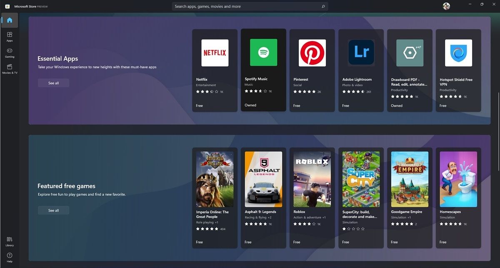Screen dimensions: 500x268
Task: Click the magnifier icon in the search bar
Action: [x=323, y=6]
